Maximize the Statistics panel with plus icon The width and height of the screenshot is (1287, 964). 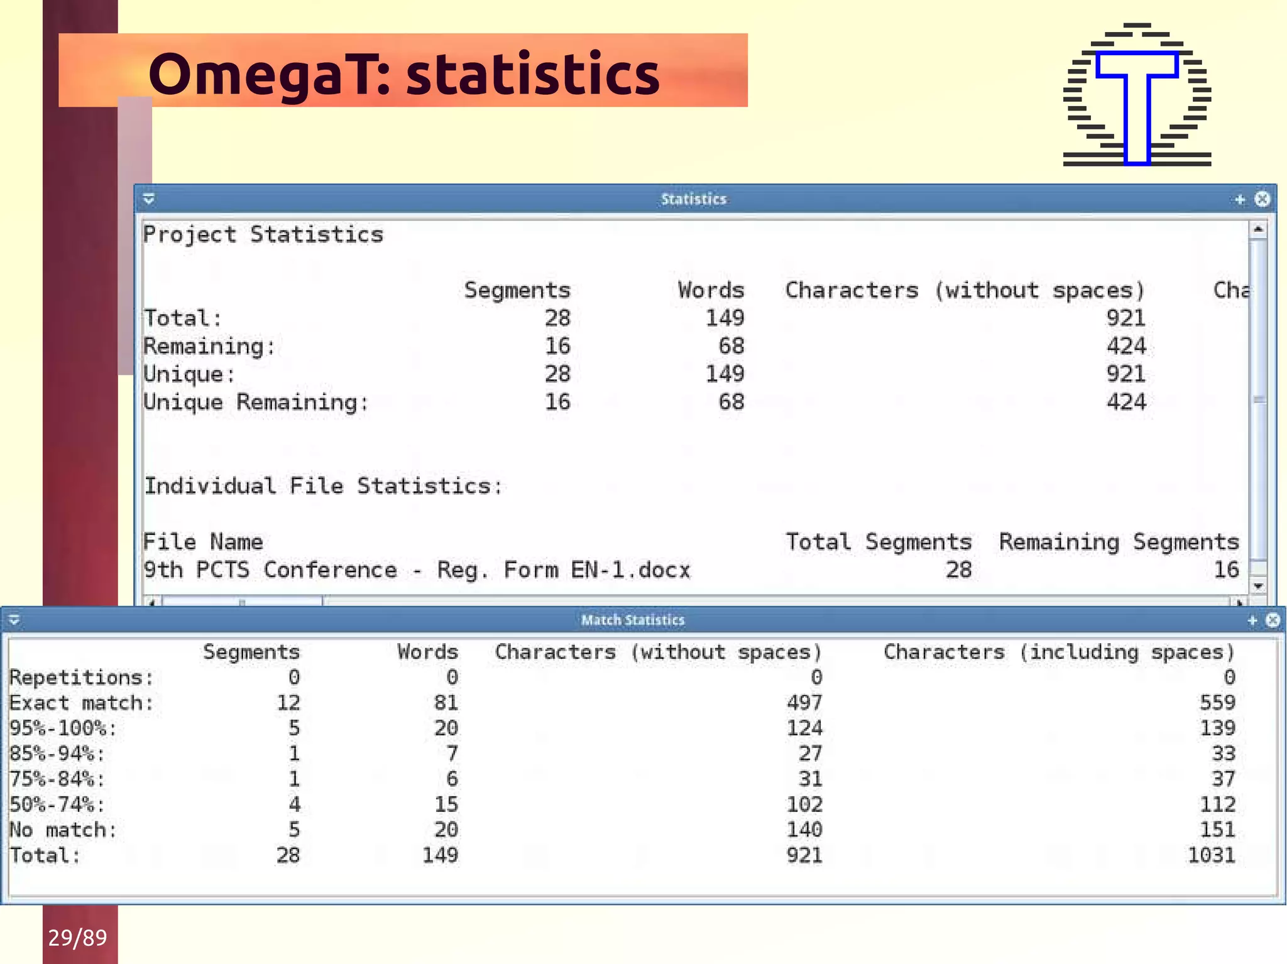coord(1239,199)
